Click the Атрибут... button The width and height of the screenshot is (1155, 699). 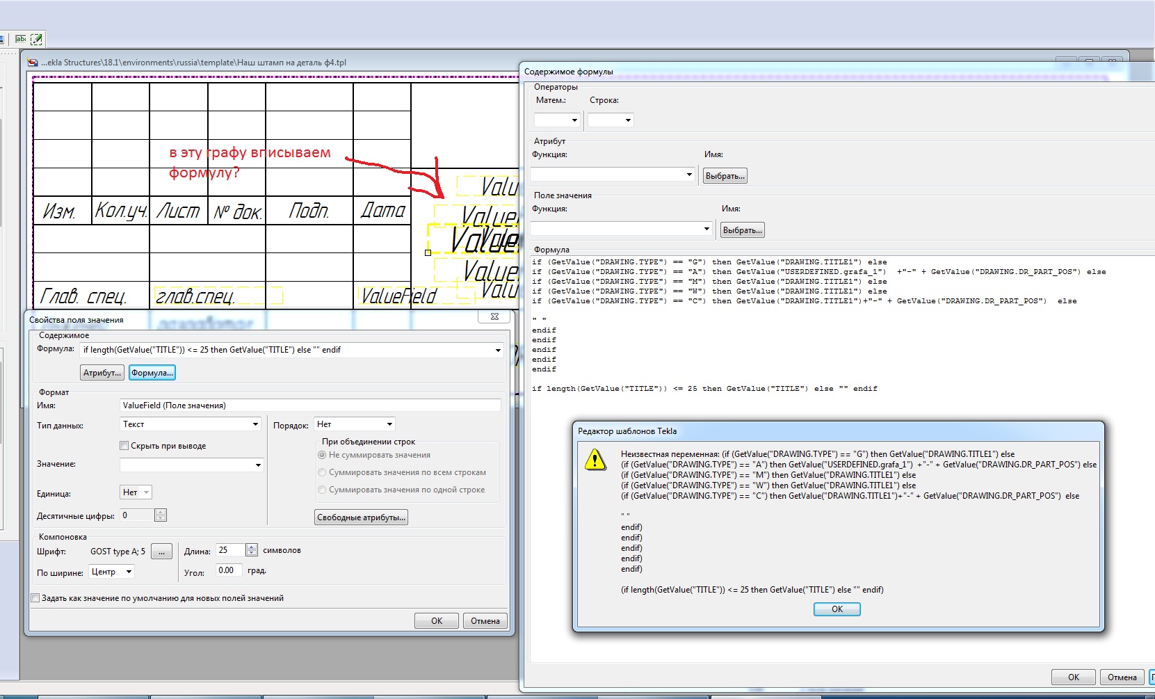[102, 373]
